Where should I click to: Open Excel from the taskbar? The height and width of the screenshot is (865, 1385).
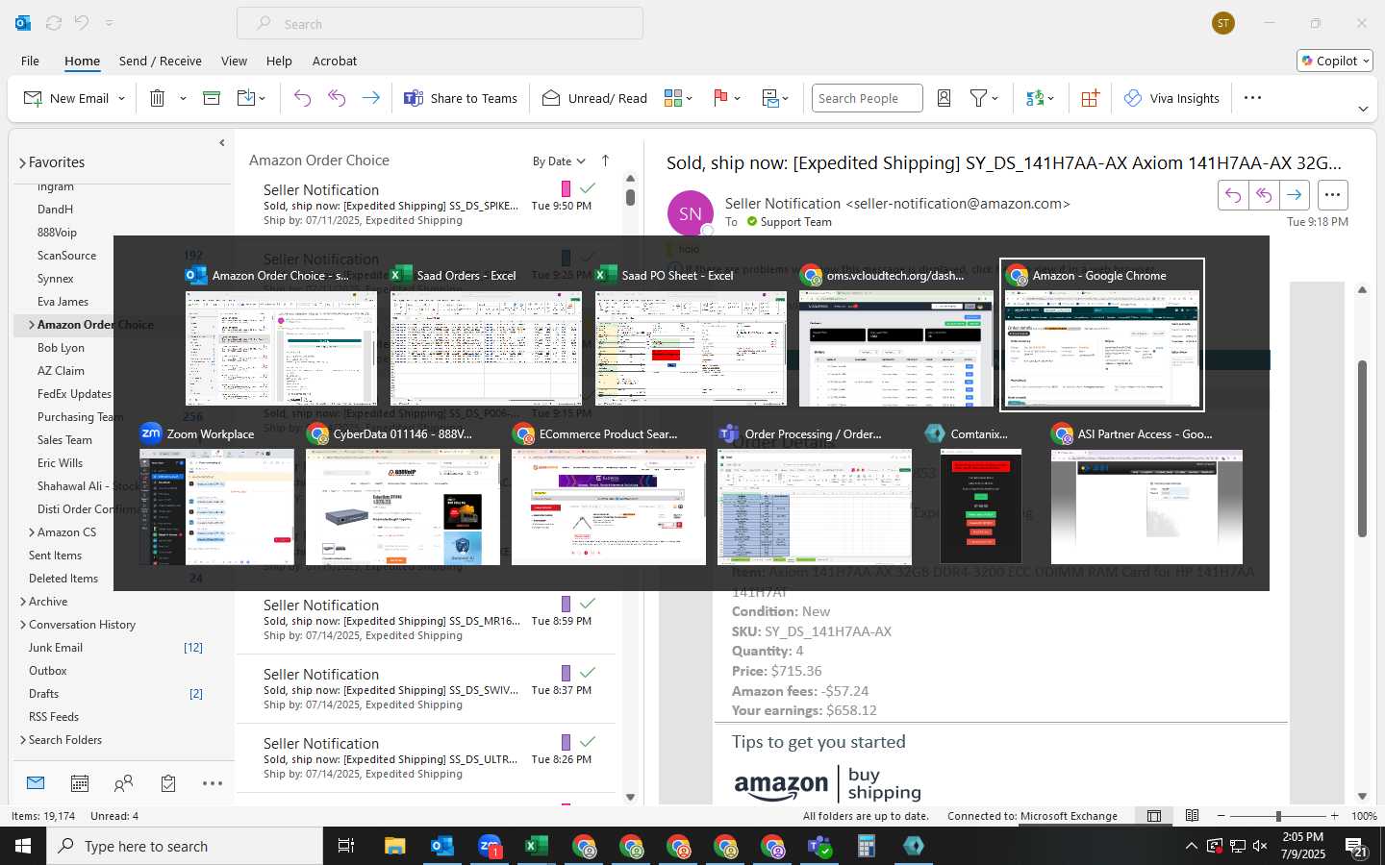coord(537,846)
